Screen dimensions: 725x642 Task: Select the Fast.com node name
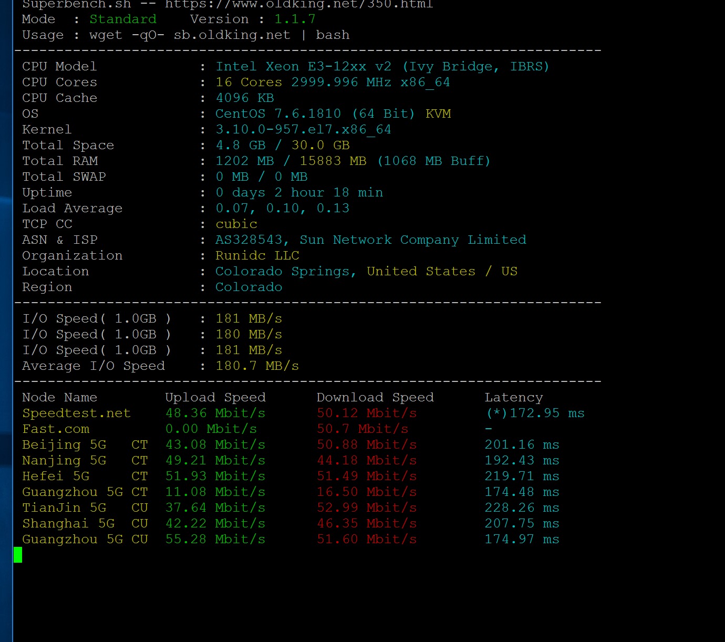pos(56,429)
